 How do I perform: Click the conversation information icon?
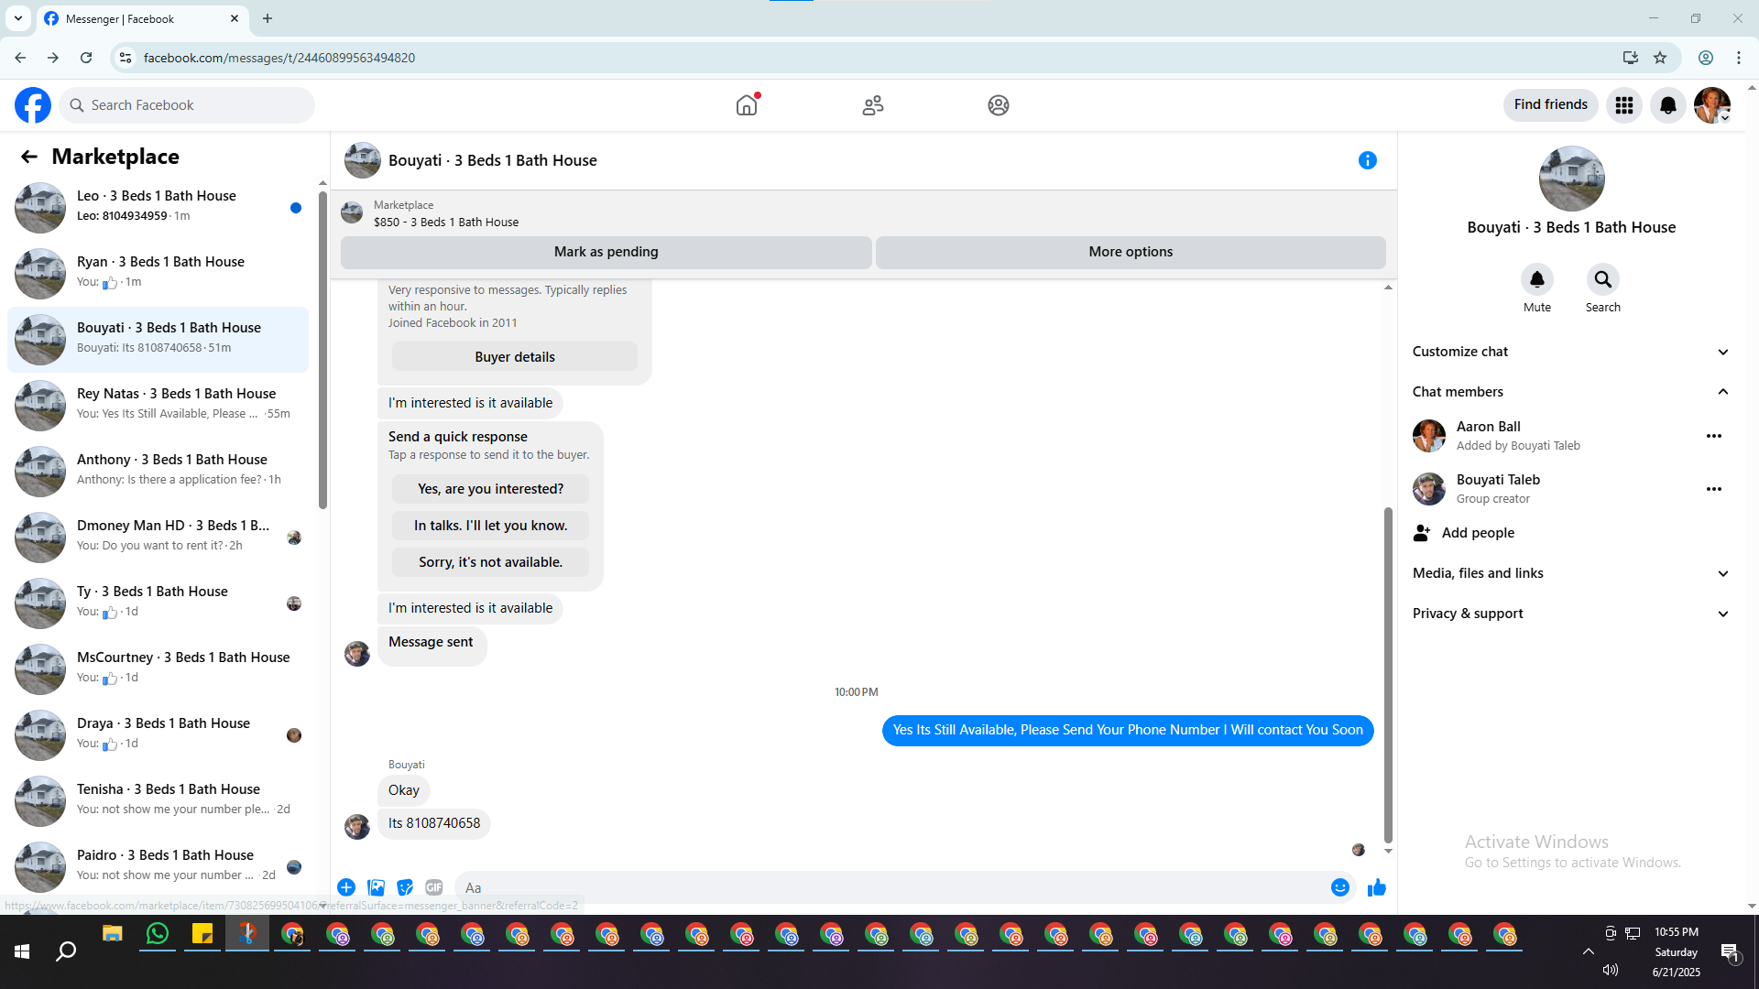point(1367,160)
